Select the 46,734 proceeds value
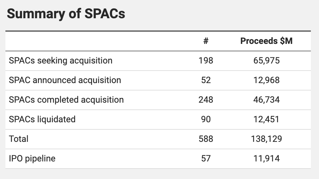The width and height of the screenshot is (319, 179). (x=266, y=100)
